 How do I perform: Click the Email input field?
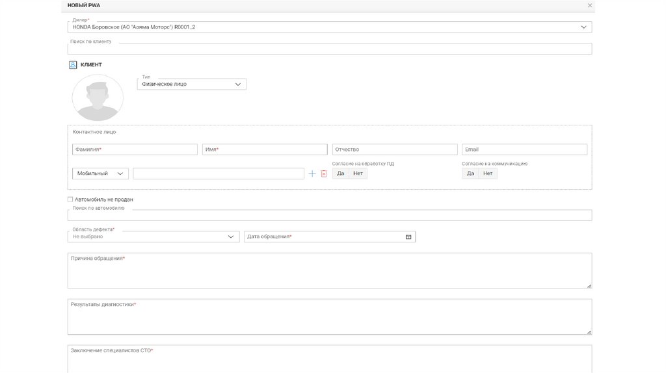(524, 149)
